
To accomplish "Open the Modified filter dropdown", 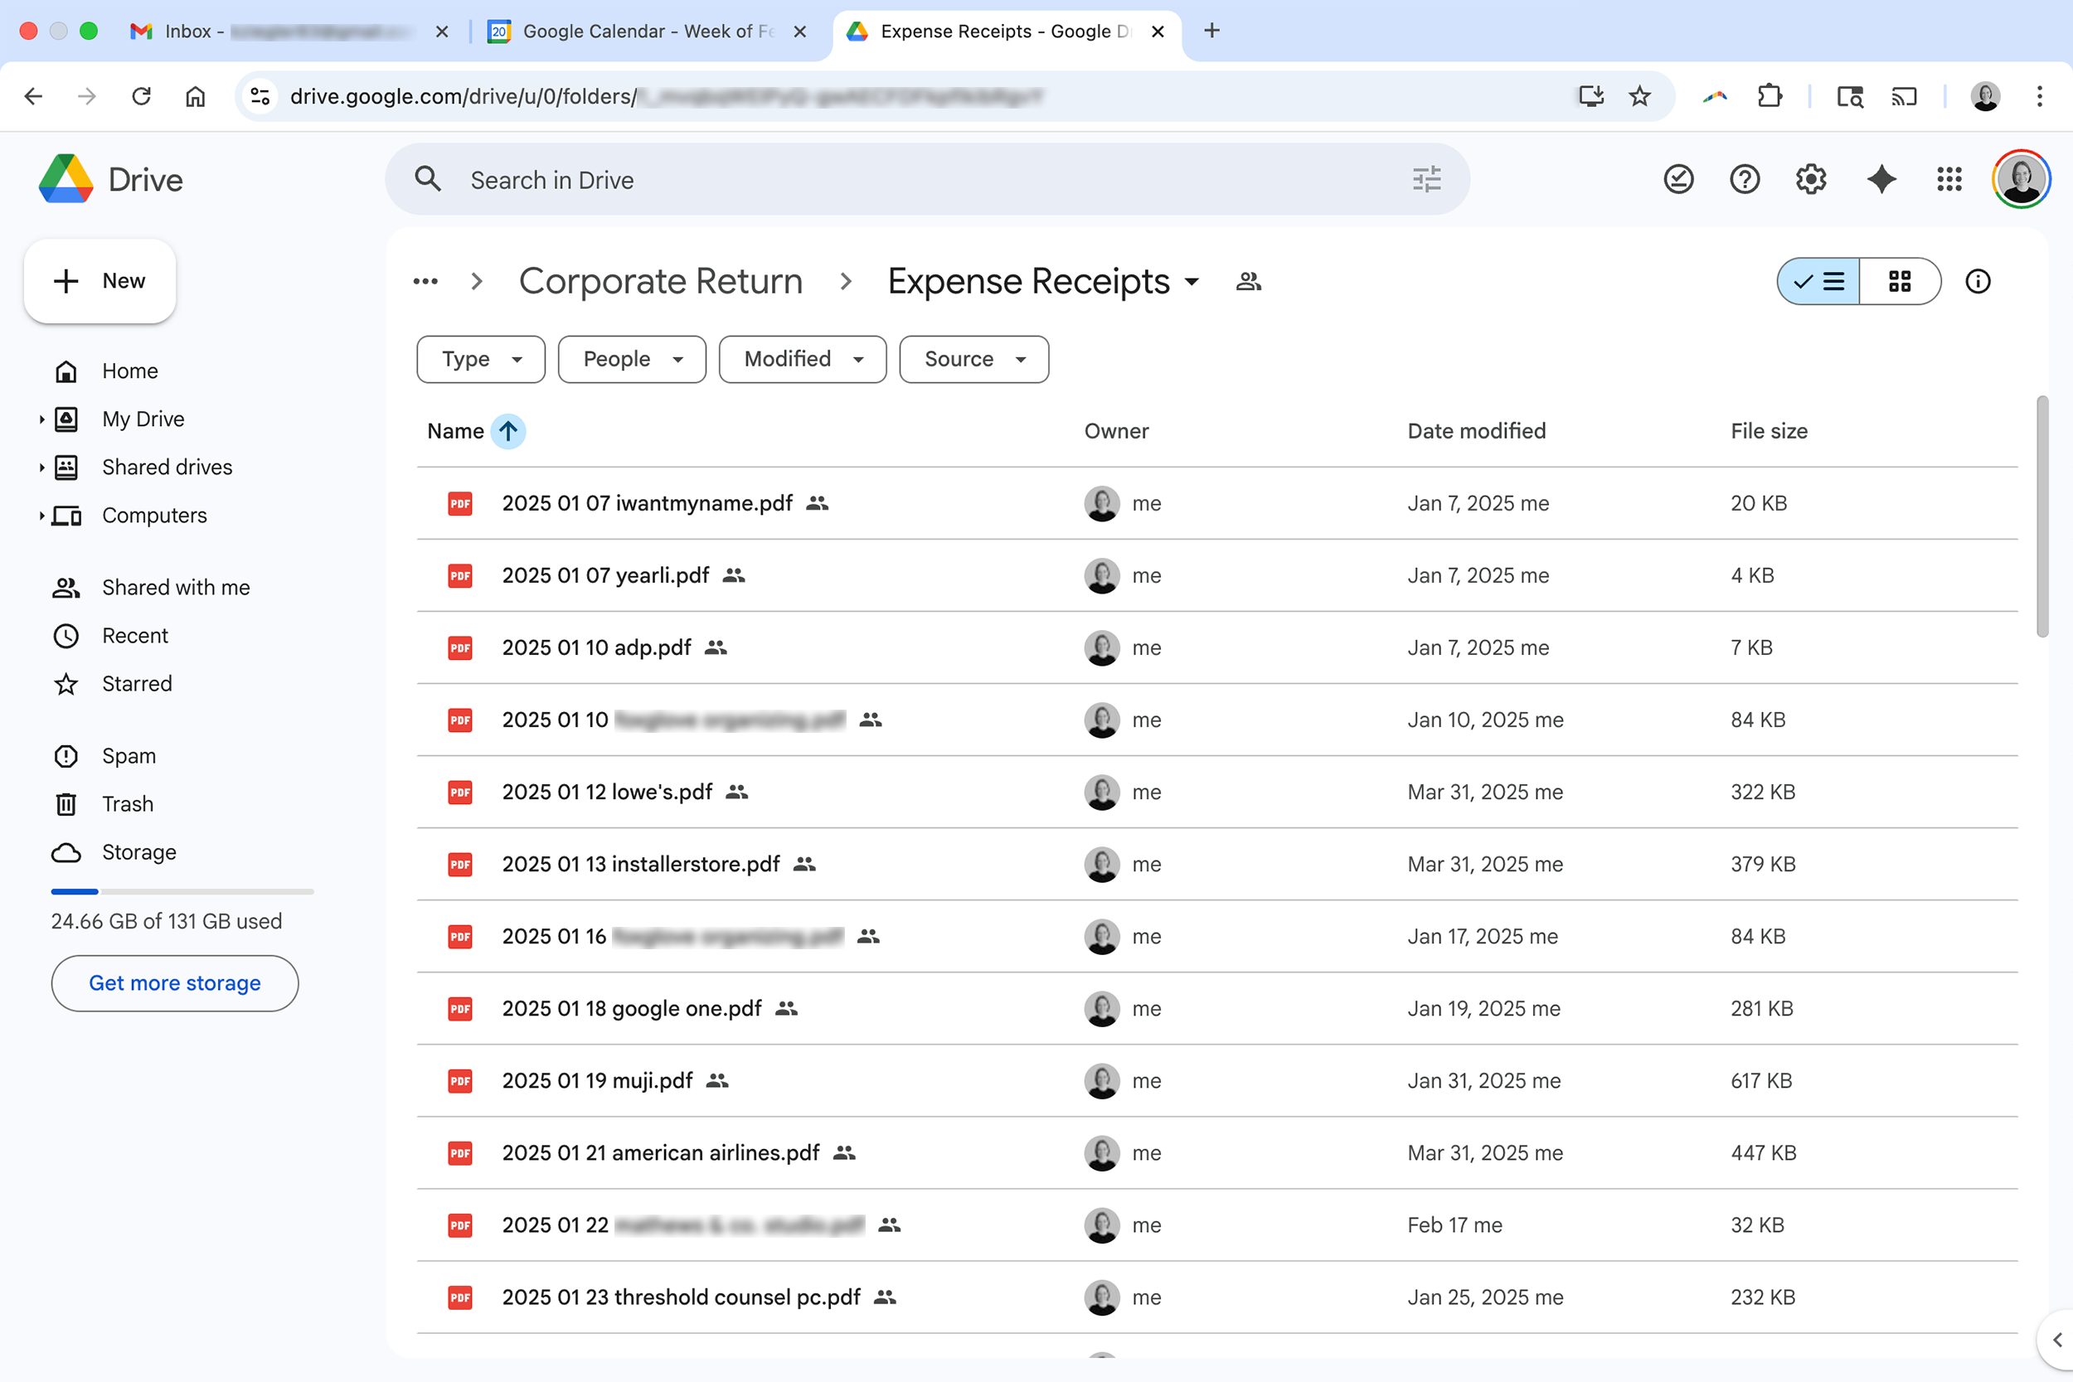I will [802, 359].
